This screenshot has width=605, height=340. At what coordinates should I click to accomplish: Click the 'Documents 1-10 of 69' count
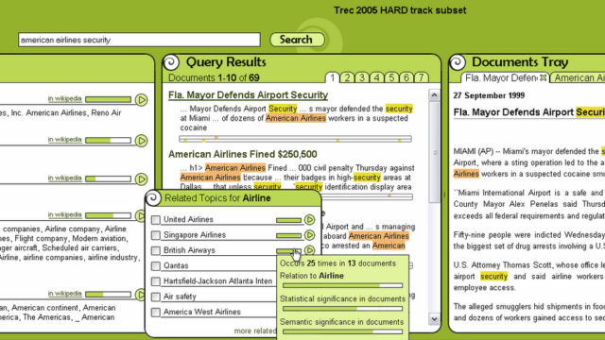pyautogui.click(x=214, y=77)
